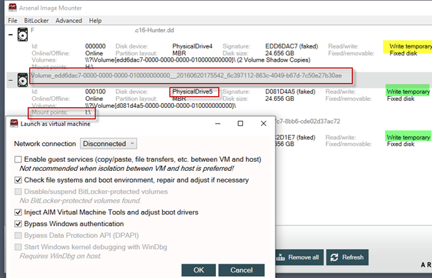Click the Volume{d081d4a5 volume path
The height and width of the screenshot is (278, 432).
161,106
